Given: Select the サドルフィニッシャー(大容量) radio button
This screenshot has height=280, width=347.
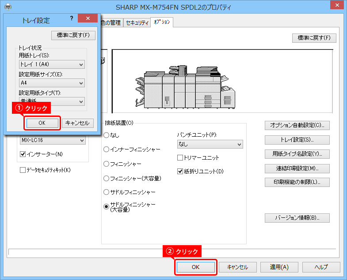Looking at the screenshot, I should pyautogui.click(x=106, y=206).
